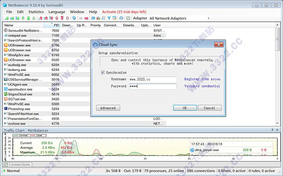The width and height of the screenshot is (283, 176).
Task: Click the cloud sync toolbar icon
Action: pyautogui.click(x=121, y=18)
